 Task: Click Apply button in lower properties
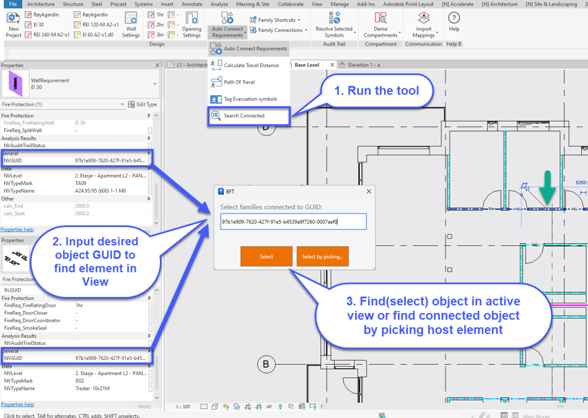tap(145, 406)
